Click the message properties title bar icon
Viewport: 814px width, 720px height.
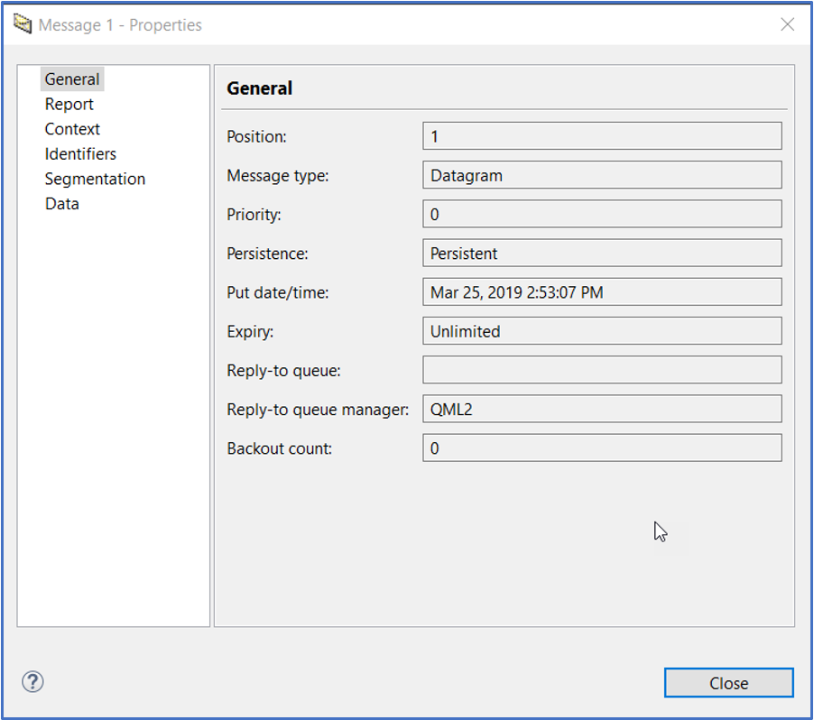click(x=23, y=24)
